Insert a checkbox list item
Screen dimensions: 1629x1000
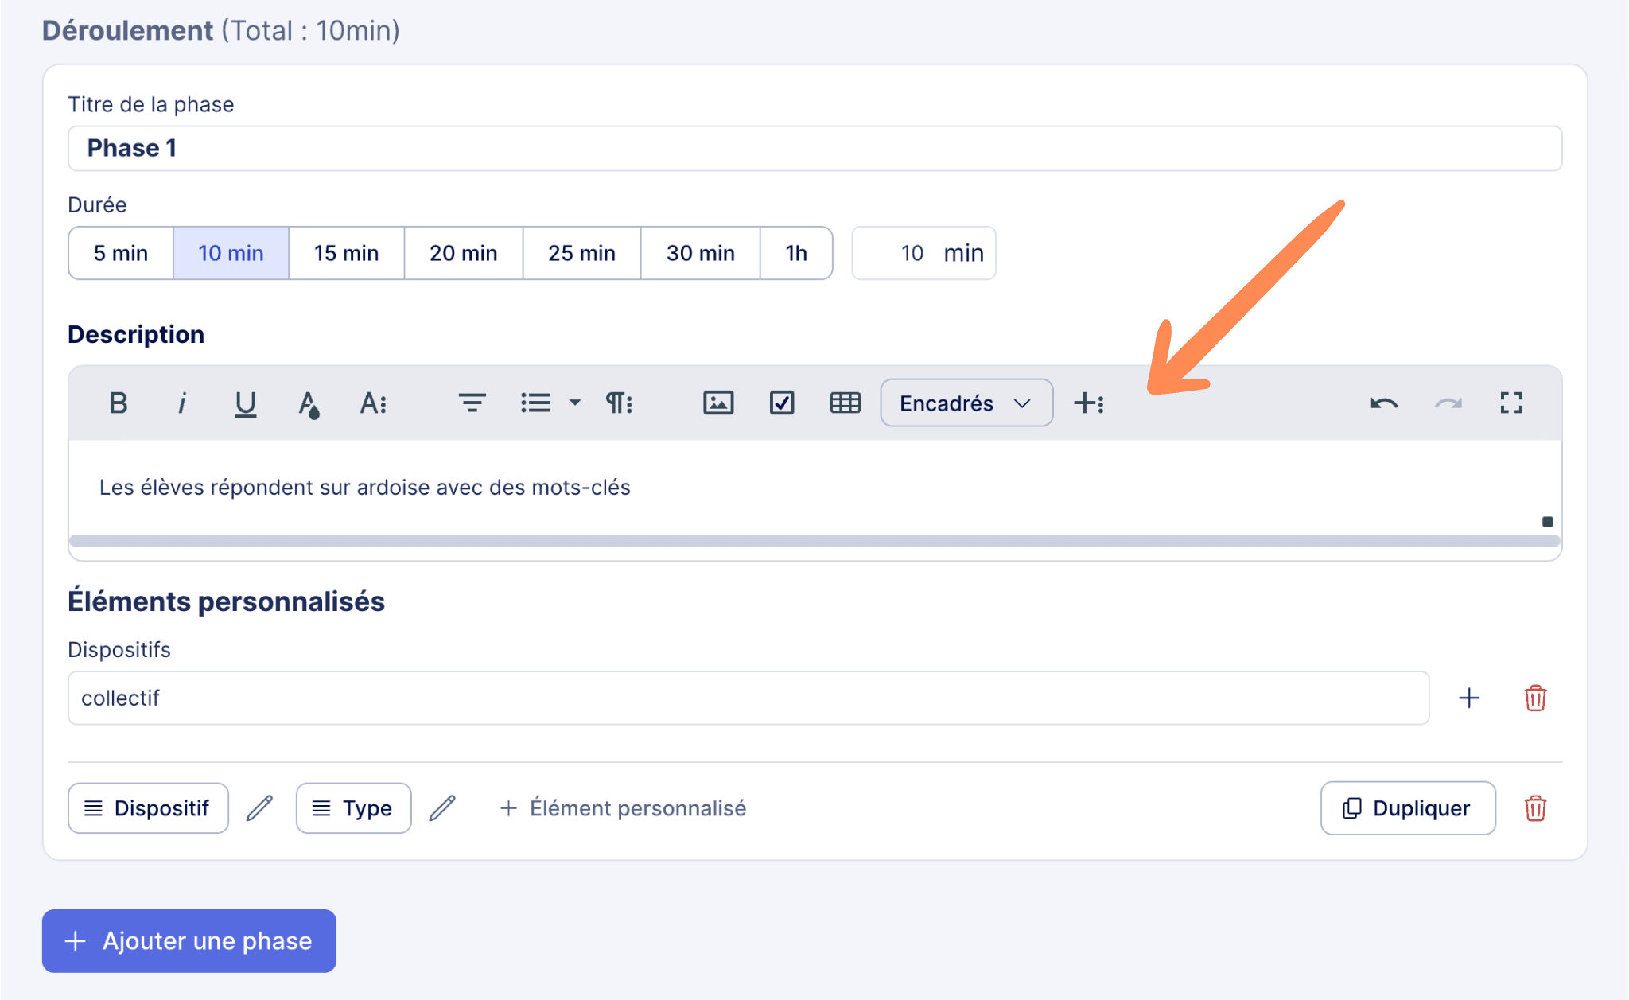pyautogui.click(x=781, y=403)
